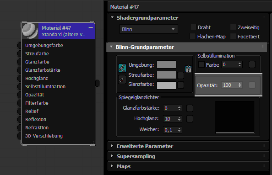272x175 pixels.
Task: Click the Selbstillumination value spinner arrows
Action: pos(239,64)
